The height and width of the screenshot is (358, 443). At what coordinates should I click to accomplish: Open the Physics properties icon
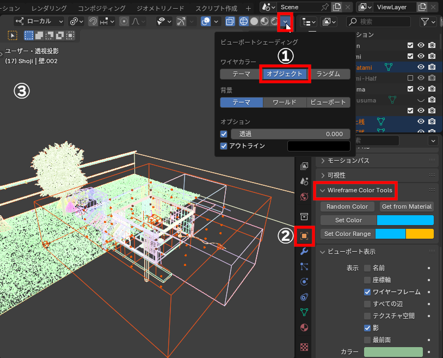304,282
